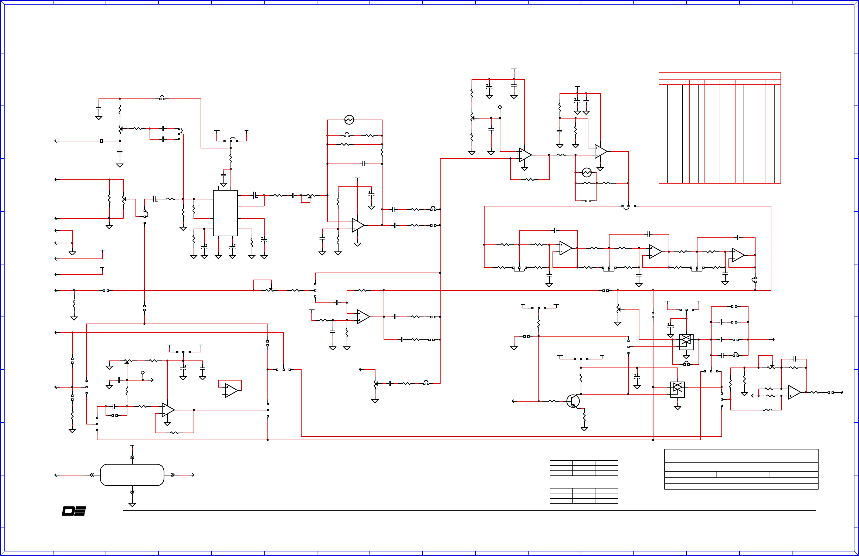Select the feedback capacitor above the last filter op-amp
Image resolution: width=859 pixels, height=556 pixels.
point(738,238)
